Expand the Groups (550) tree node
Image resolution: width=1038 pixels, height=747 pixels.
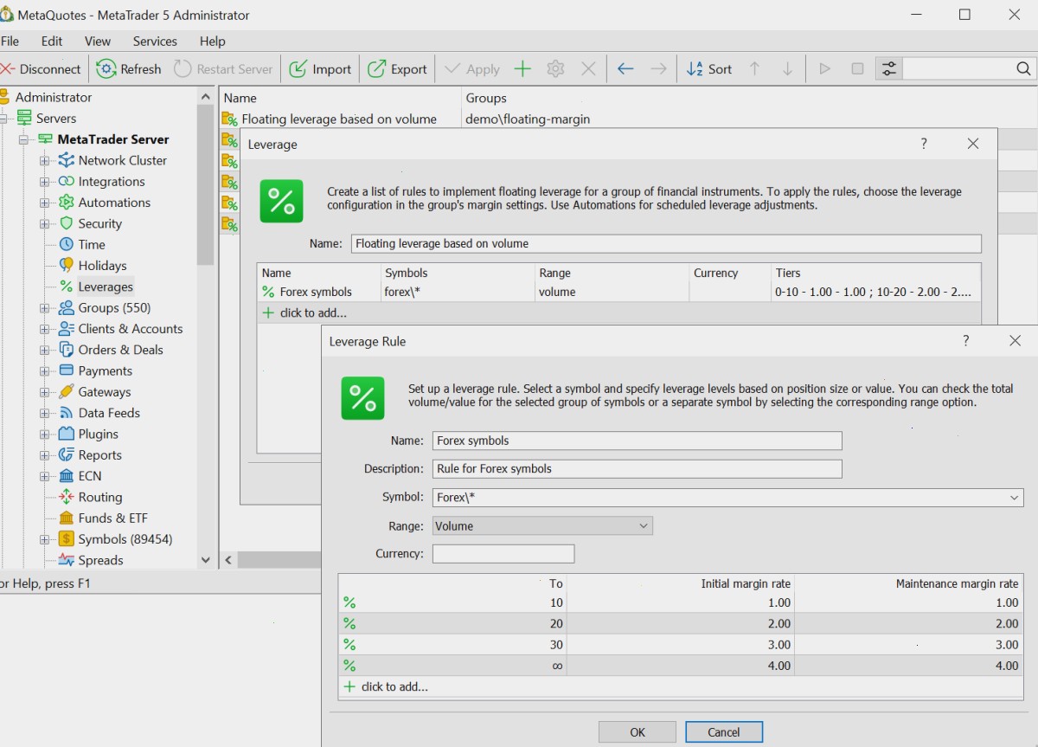pyautogui.click(x=44, y=307)
